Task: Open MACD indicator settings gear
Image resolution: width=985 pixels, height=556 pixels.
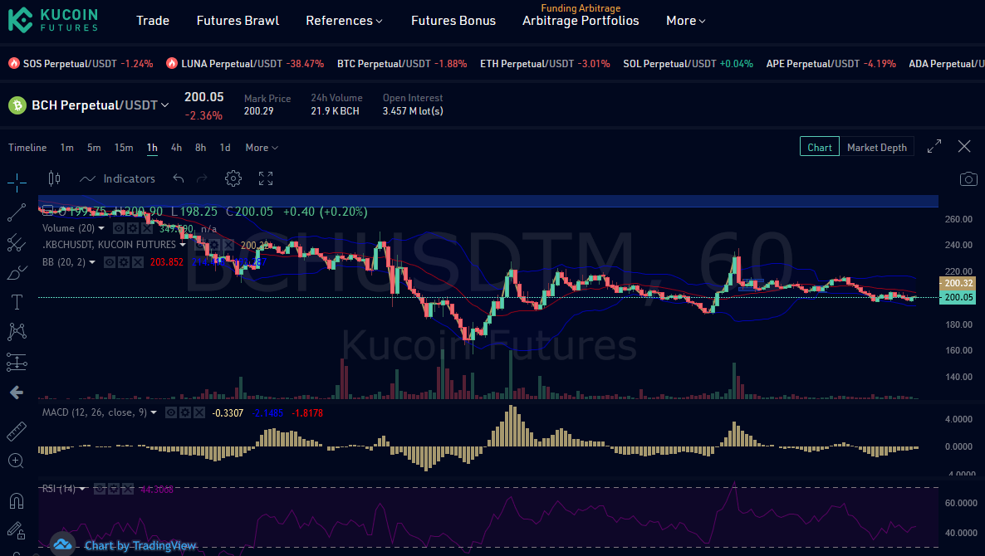Action: click(185, 413)
